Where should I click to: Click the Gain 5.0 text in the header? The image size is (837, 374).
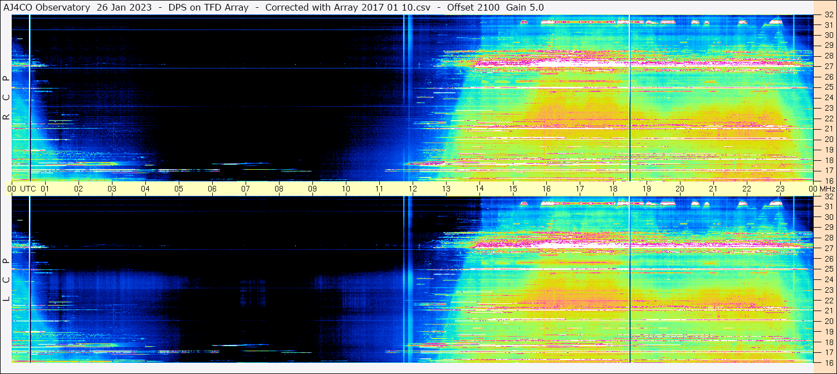(x=525, y=7)
